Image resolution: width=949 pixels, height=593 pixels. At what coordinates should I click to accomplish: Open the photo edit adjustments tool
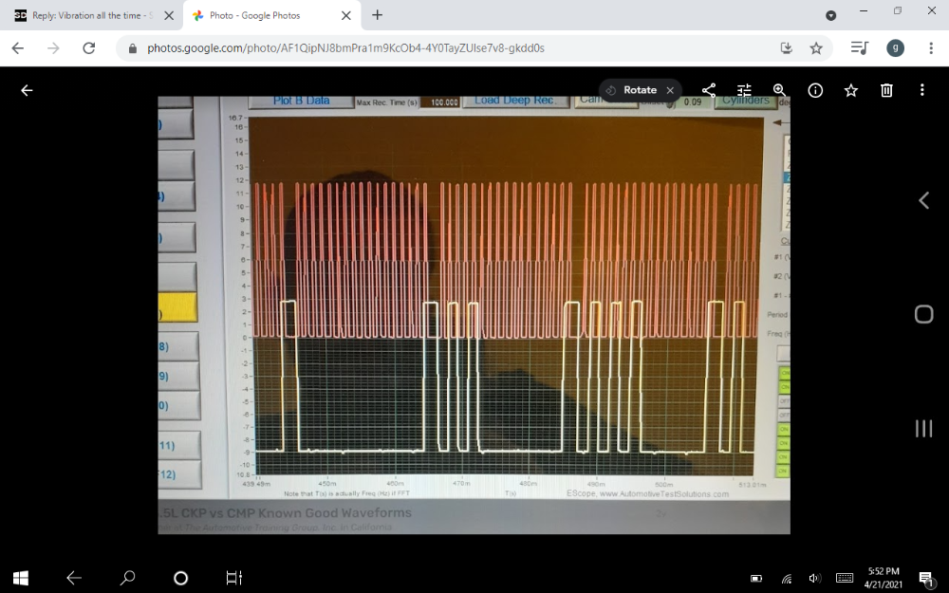(x=744, y=90)
